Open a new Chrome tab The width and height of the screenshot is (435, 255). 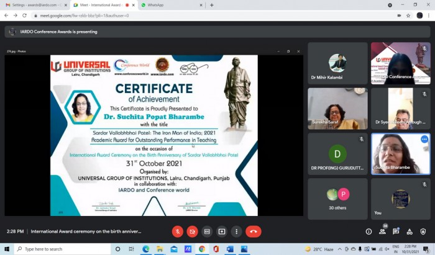212,5
